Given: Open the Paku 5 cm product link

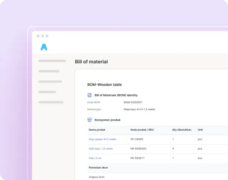Looking at the screenshot, I should tap(95, 158).
